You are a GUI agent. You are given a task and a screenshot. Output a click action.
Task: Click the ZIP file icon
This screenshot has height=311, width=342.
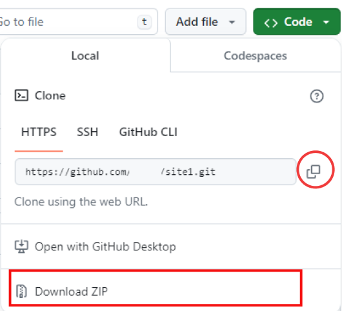click(x=21, y=291)
